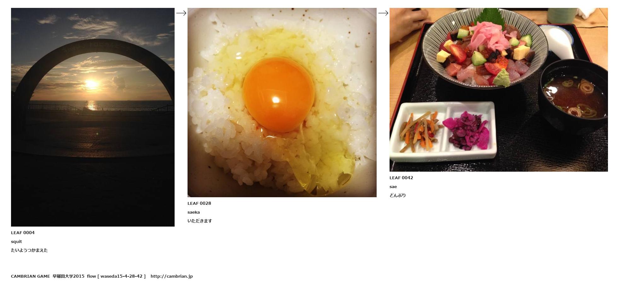Viewport: 619px width, 284px height.
Task: Open the sunset arch photo
Action: tap(93, 117)
